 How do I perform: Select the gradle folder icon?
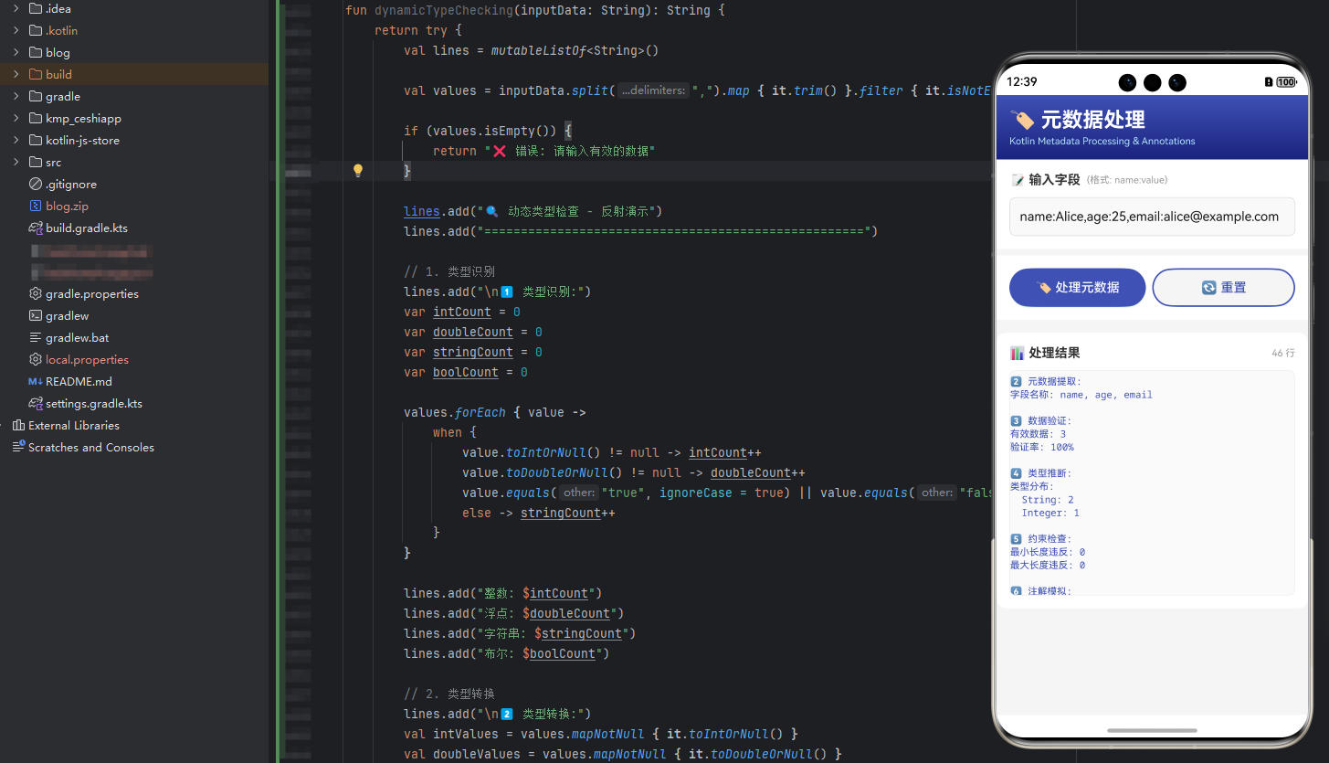(x=36, y=96)
